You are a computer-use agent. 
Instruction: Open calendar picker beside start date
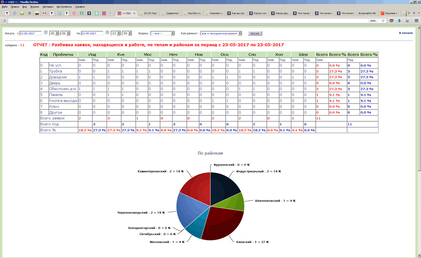pos(45,32)
